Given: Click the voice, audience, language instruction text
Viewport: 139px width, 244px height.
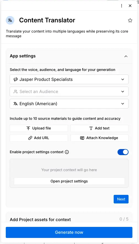Looking at the screenshot, I should tap(62, 70).
